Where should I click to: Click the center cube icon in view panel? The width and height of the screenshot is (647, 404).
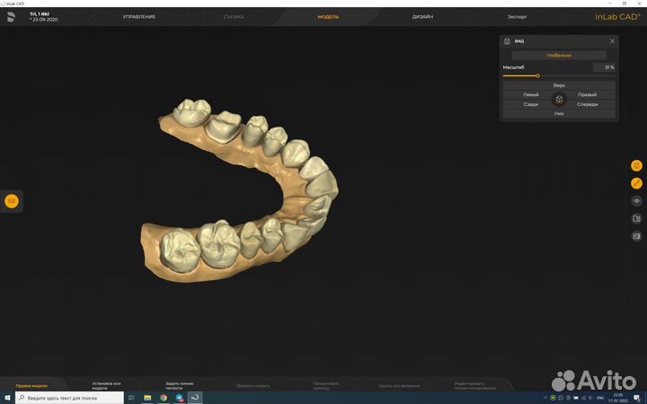point(559,99)
